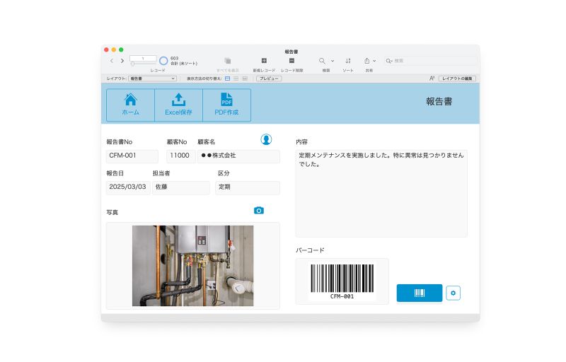The width and height of the screenshot is (566, 362).
Task: Click the レイアウトの編集 button
Action: click(457, 78)
